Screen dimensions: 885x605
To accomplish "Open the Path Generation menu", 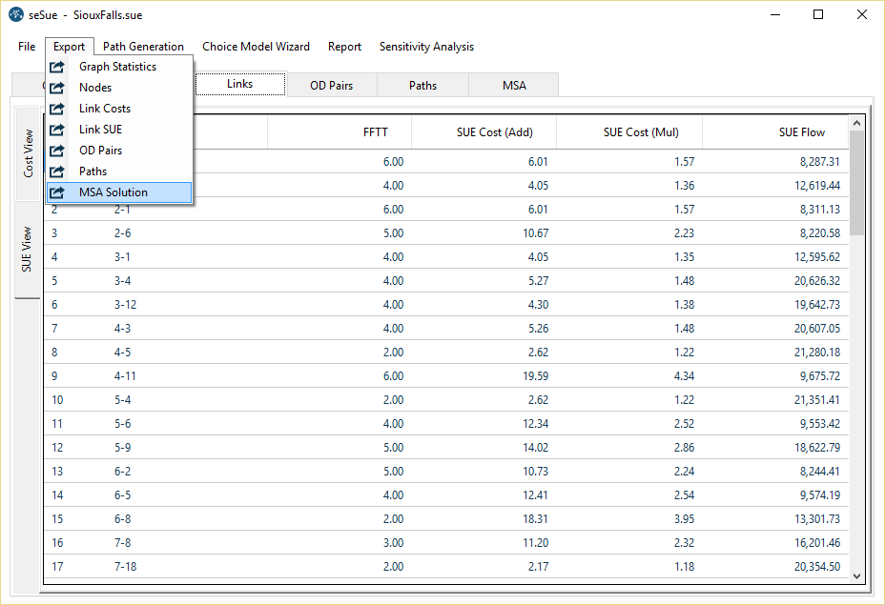I will click(143, 47).
